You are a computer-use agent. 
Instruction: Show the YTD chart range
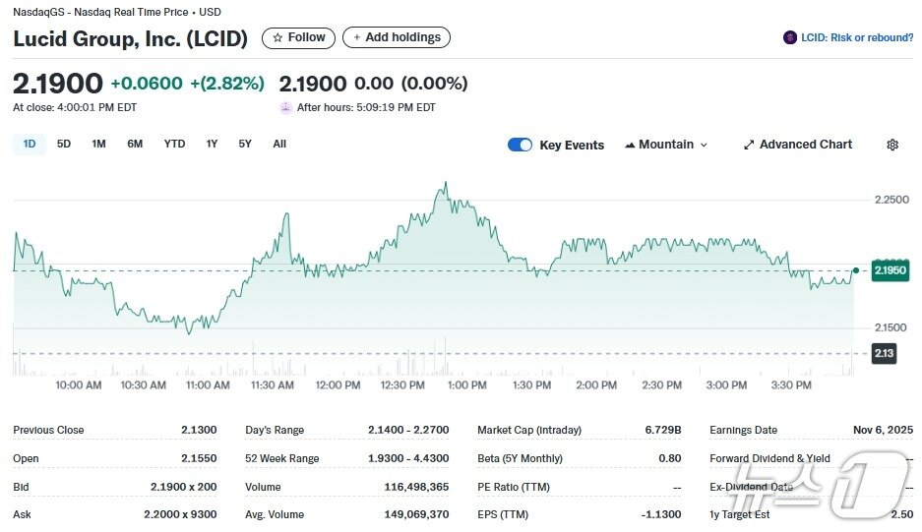click(x=174, y=144)
